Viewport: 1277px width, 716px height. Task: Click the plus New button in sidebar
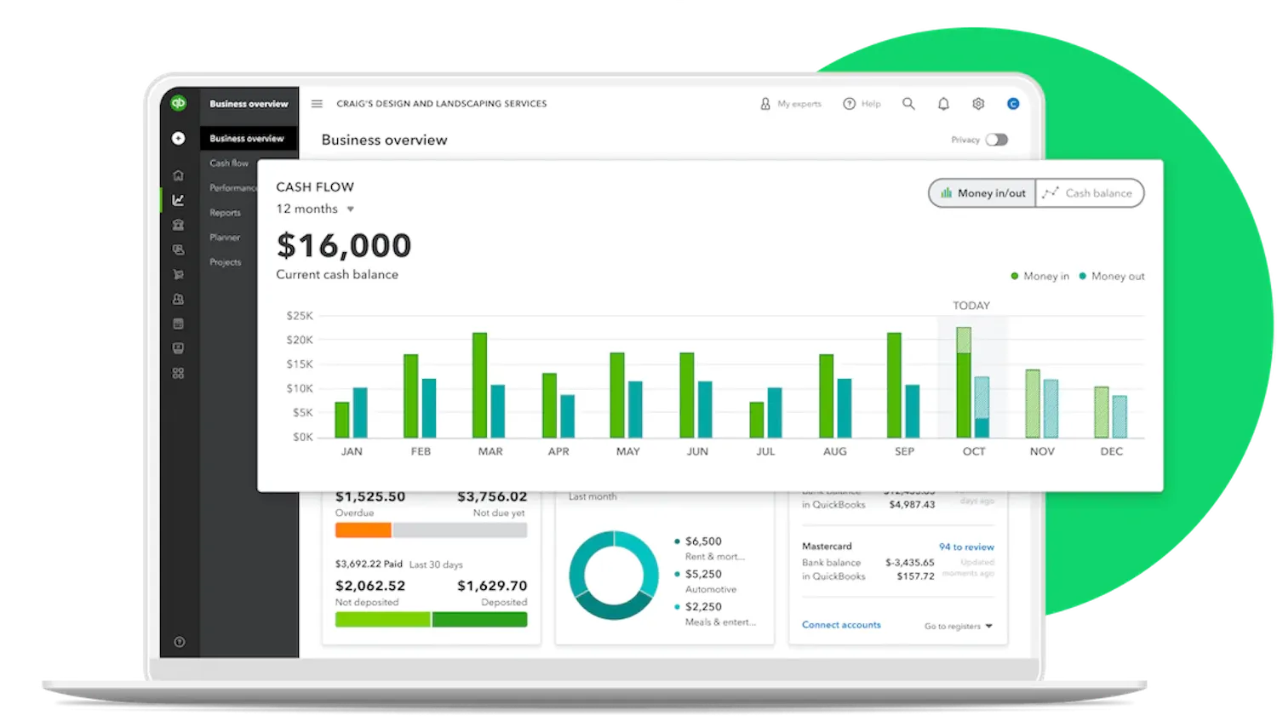(x=178, y=138)
